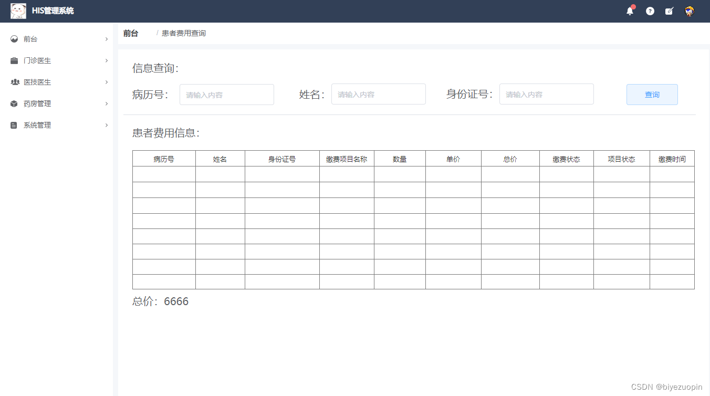710x396 pixels.
Task: Focus the 病历号 input field
Action: tap(227, 95)
